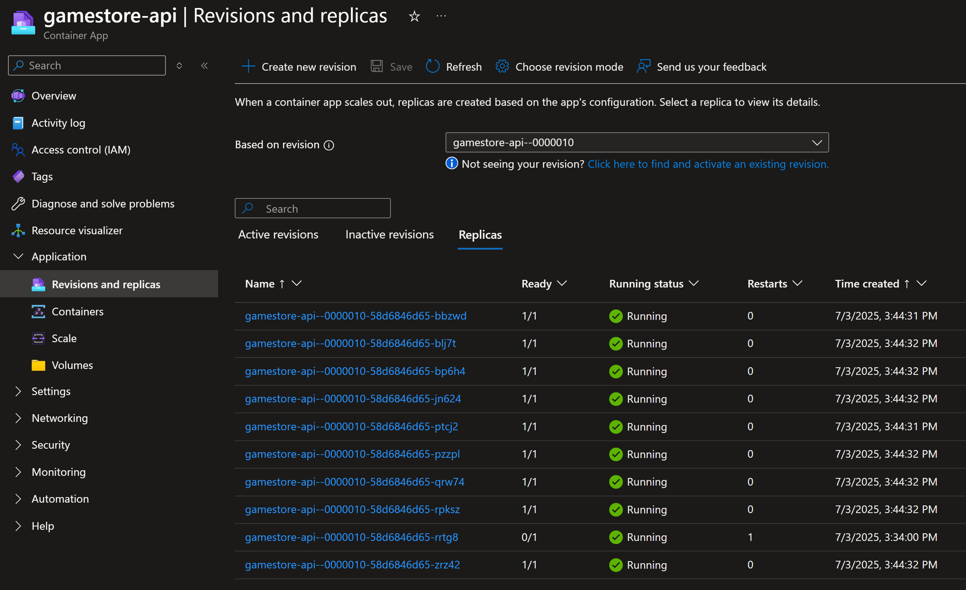
Task: Click the feedback person icon
Action: [x=643, y=66]
